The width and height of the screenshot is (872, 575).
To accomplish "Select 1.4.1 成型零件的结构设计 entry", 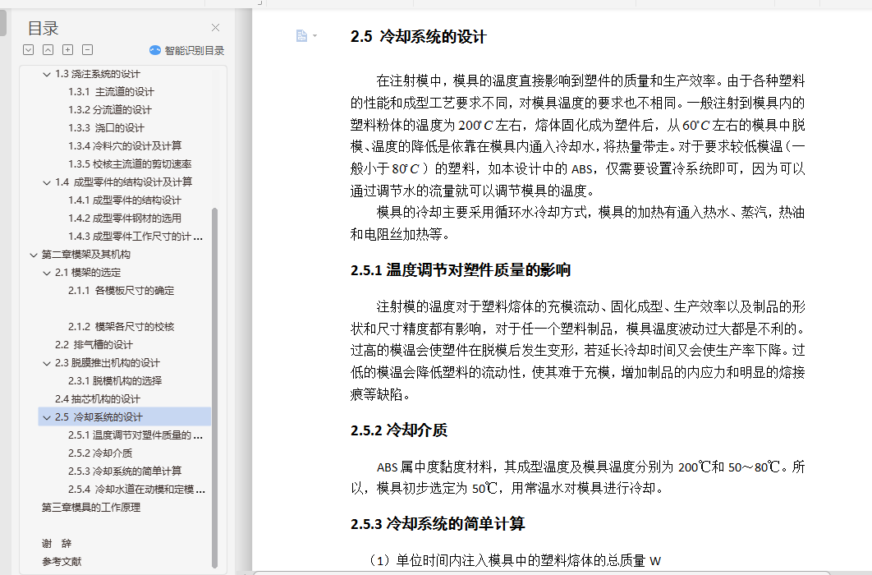I will [x=125, y=200].
